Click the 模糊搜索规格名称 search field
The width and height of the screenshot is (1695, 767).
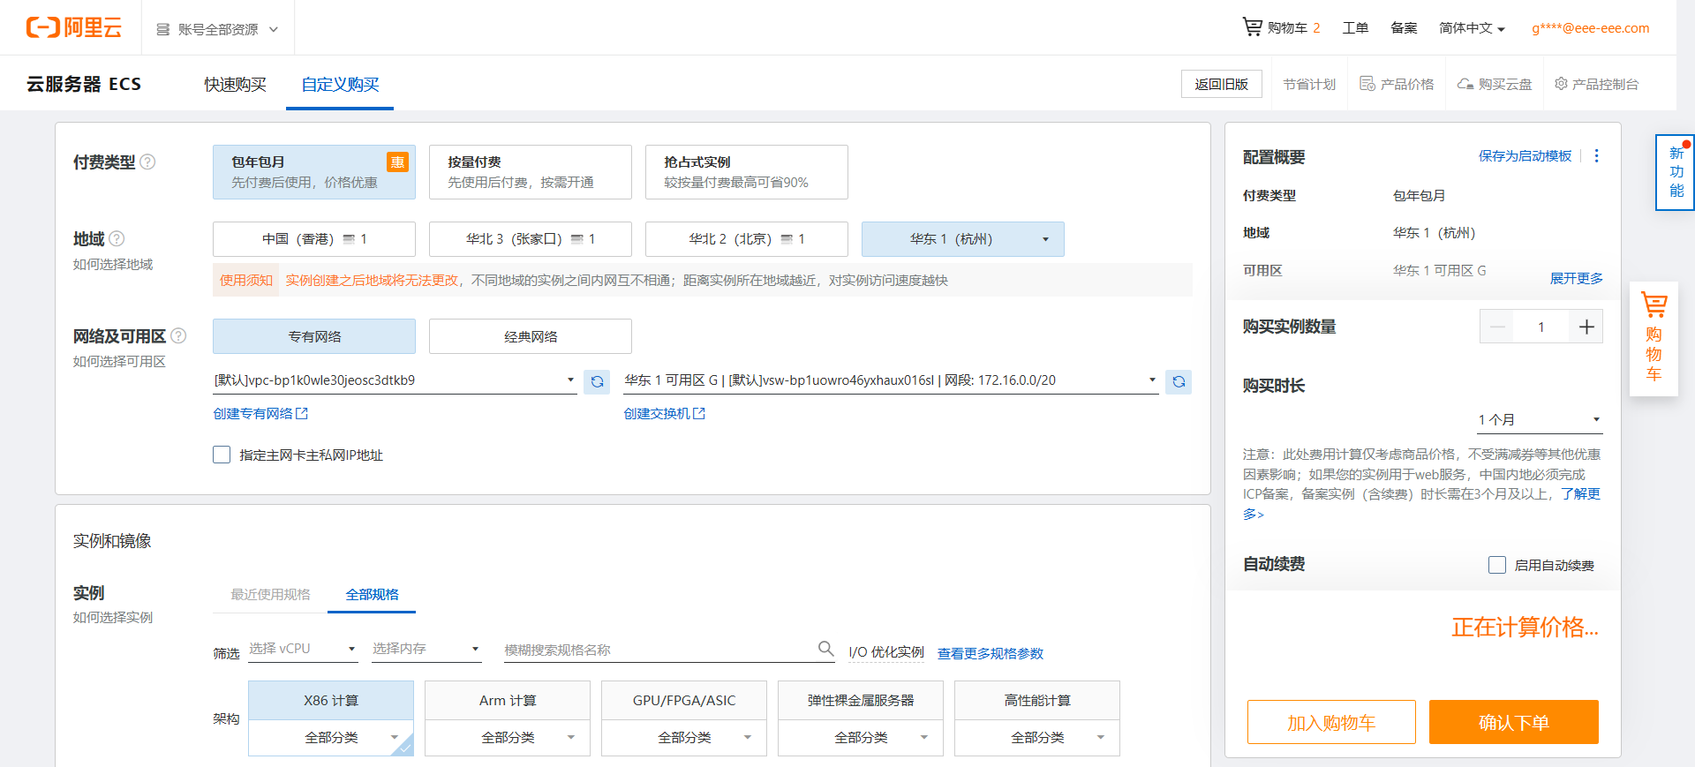tap(658, 650)
